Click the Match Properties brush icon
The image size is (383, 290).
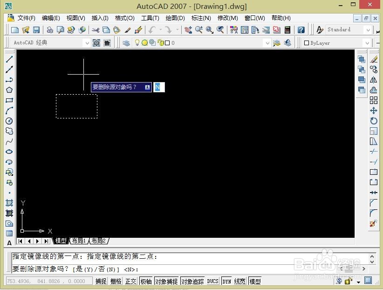[x=128, y=30]
